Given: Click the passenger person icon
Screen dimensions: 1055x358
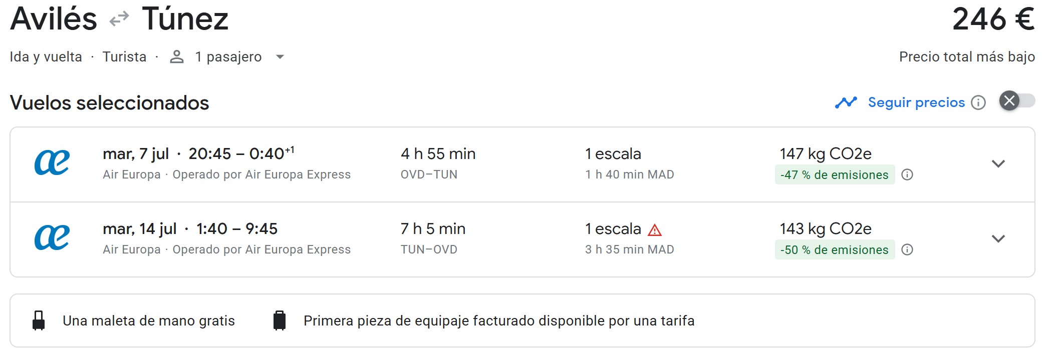Looking at the screenshot, I should pos(176,57).
